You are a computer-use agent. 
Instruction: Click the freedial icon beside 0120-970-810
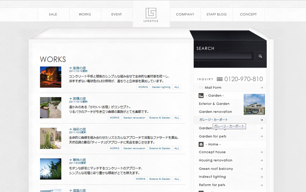tap(220, 79)
